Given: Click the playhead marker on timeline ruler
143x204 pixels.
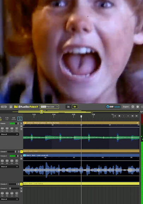Looking at the screenshot, I should (81, 116).
